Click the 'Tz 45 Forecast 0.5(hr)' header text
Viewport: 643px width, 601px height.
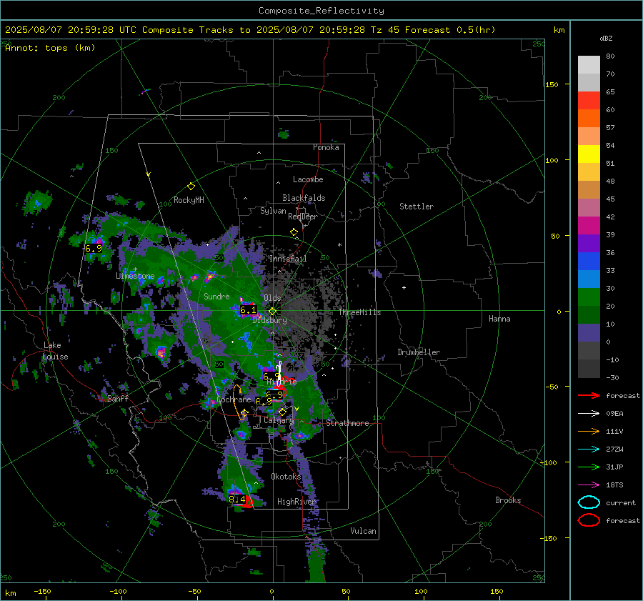click(433, 30)
